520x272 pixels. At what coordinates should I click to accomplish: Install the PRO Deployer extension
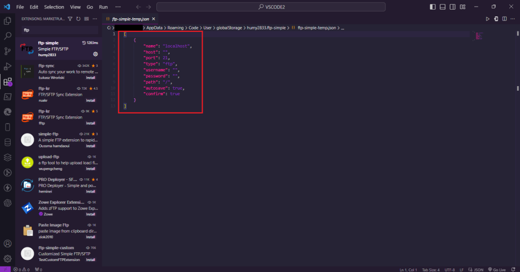click(90, 191)
